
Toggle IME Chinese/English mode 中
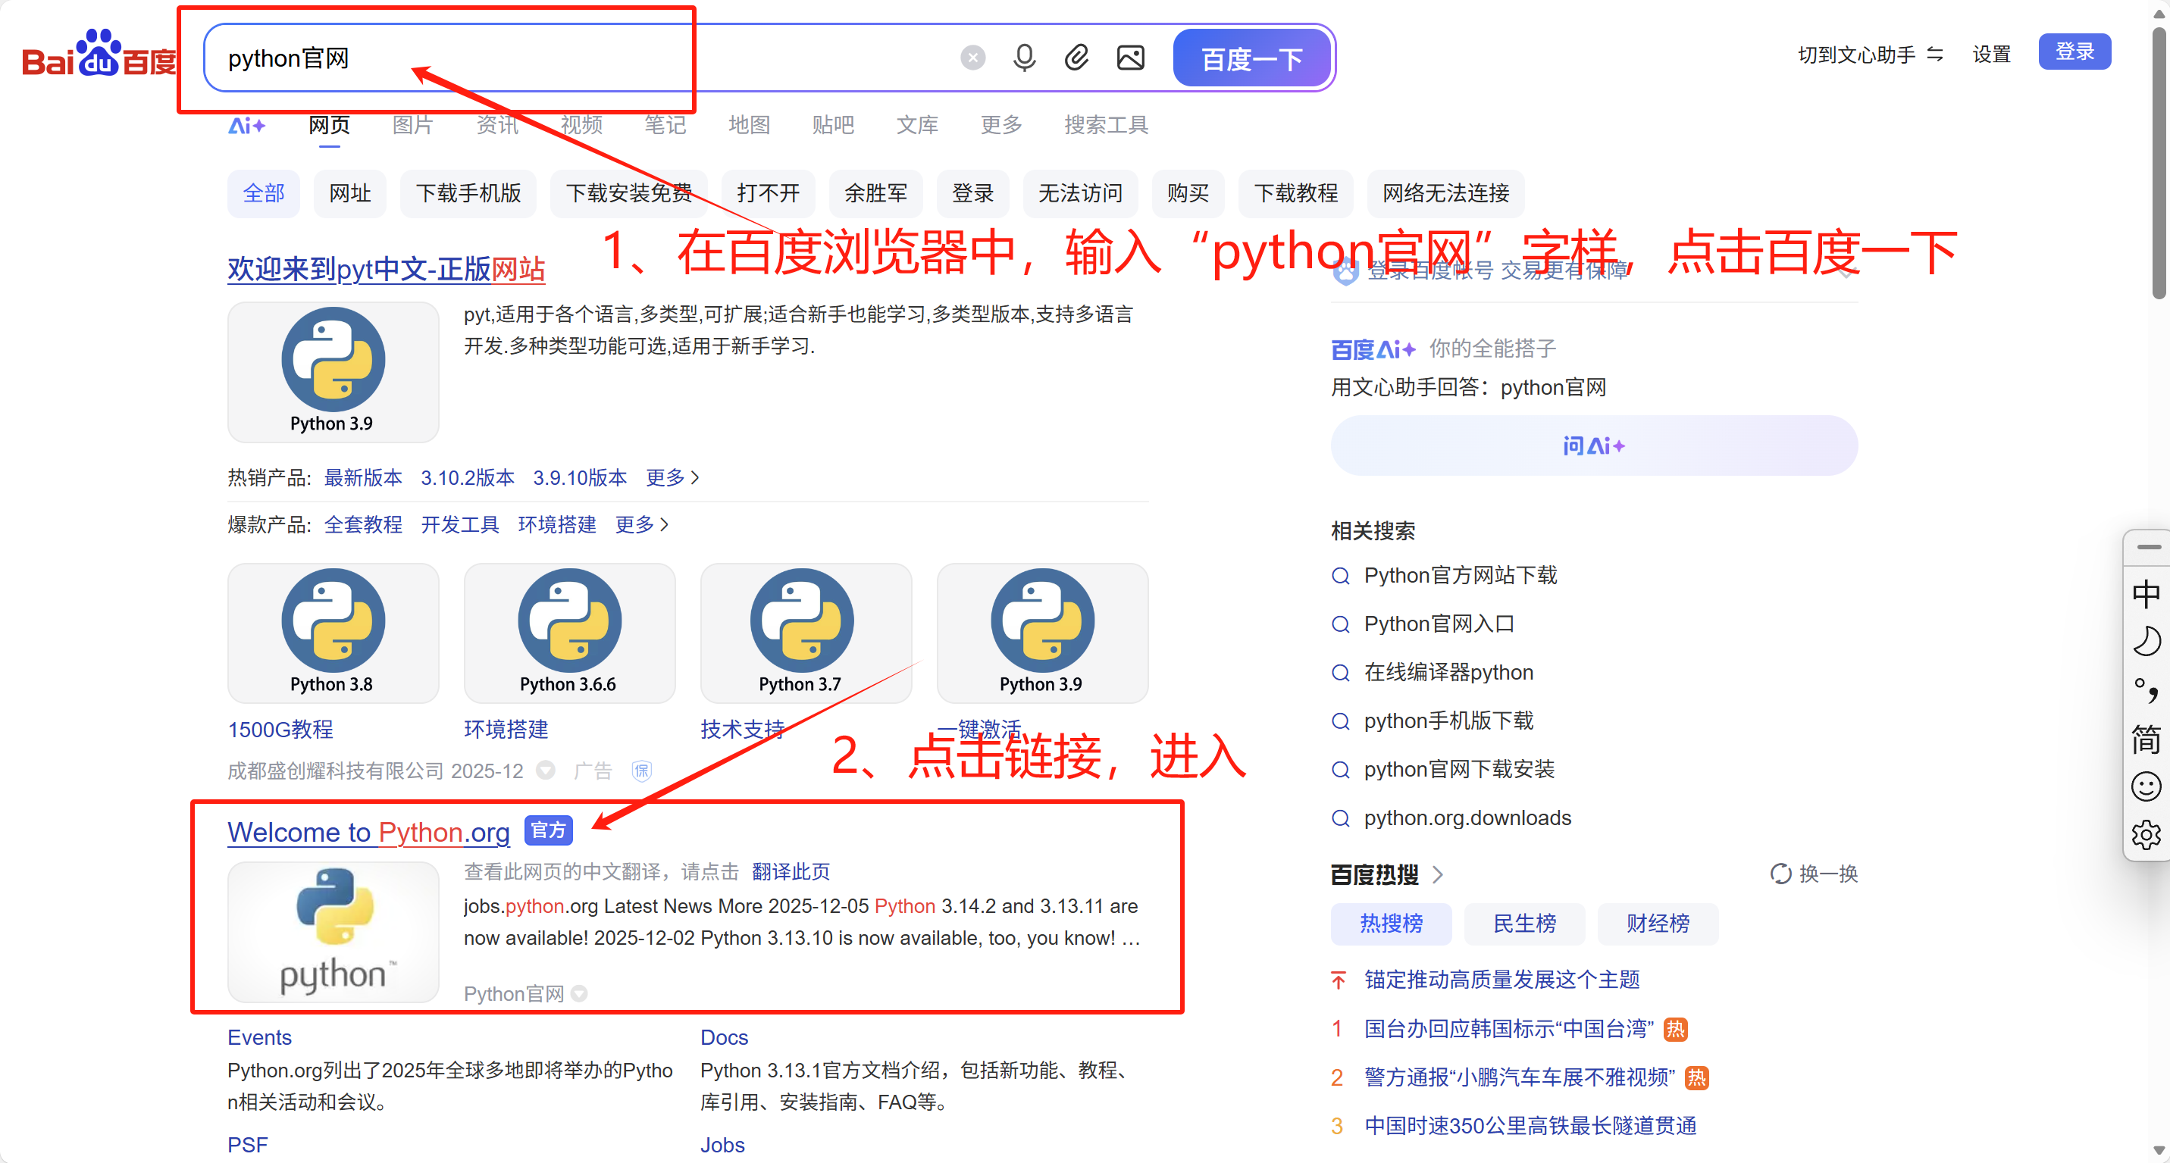point(2145,594)
